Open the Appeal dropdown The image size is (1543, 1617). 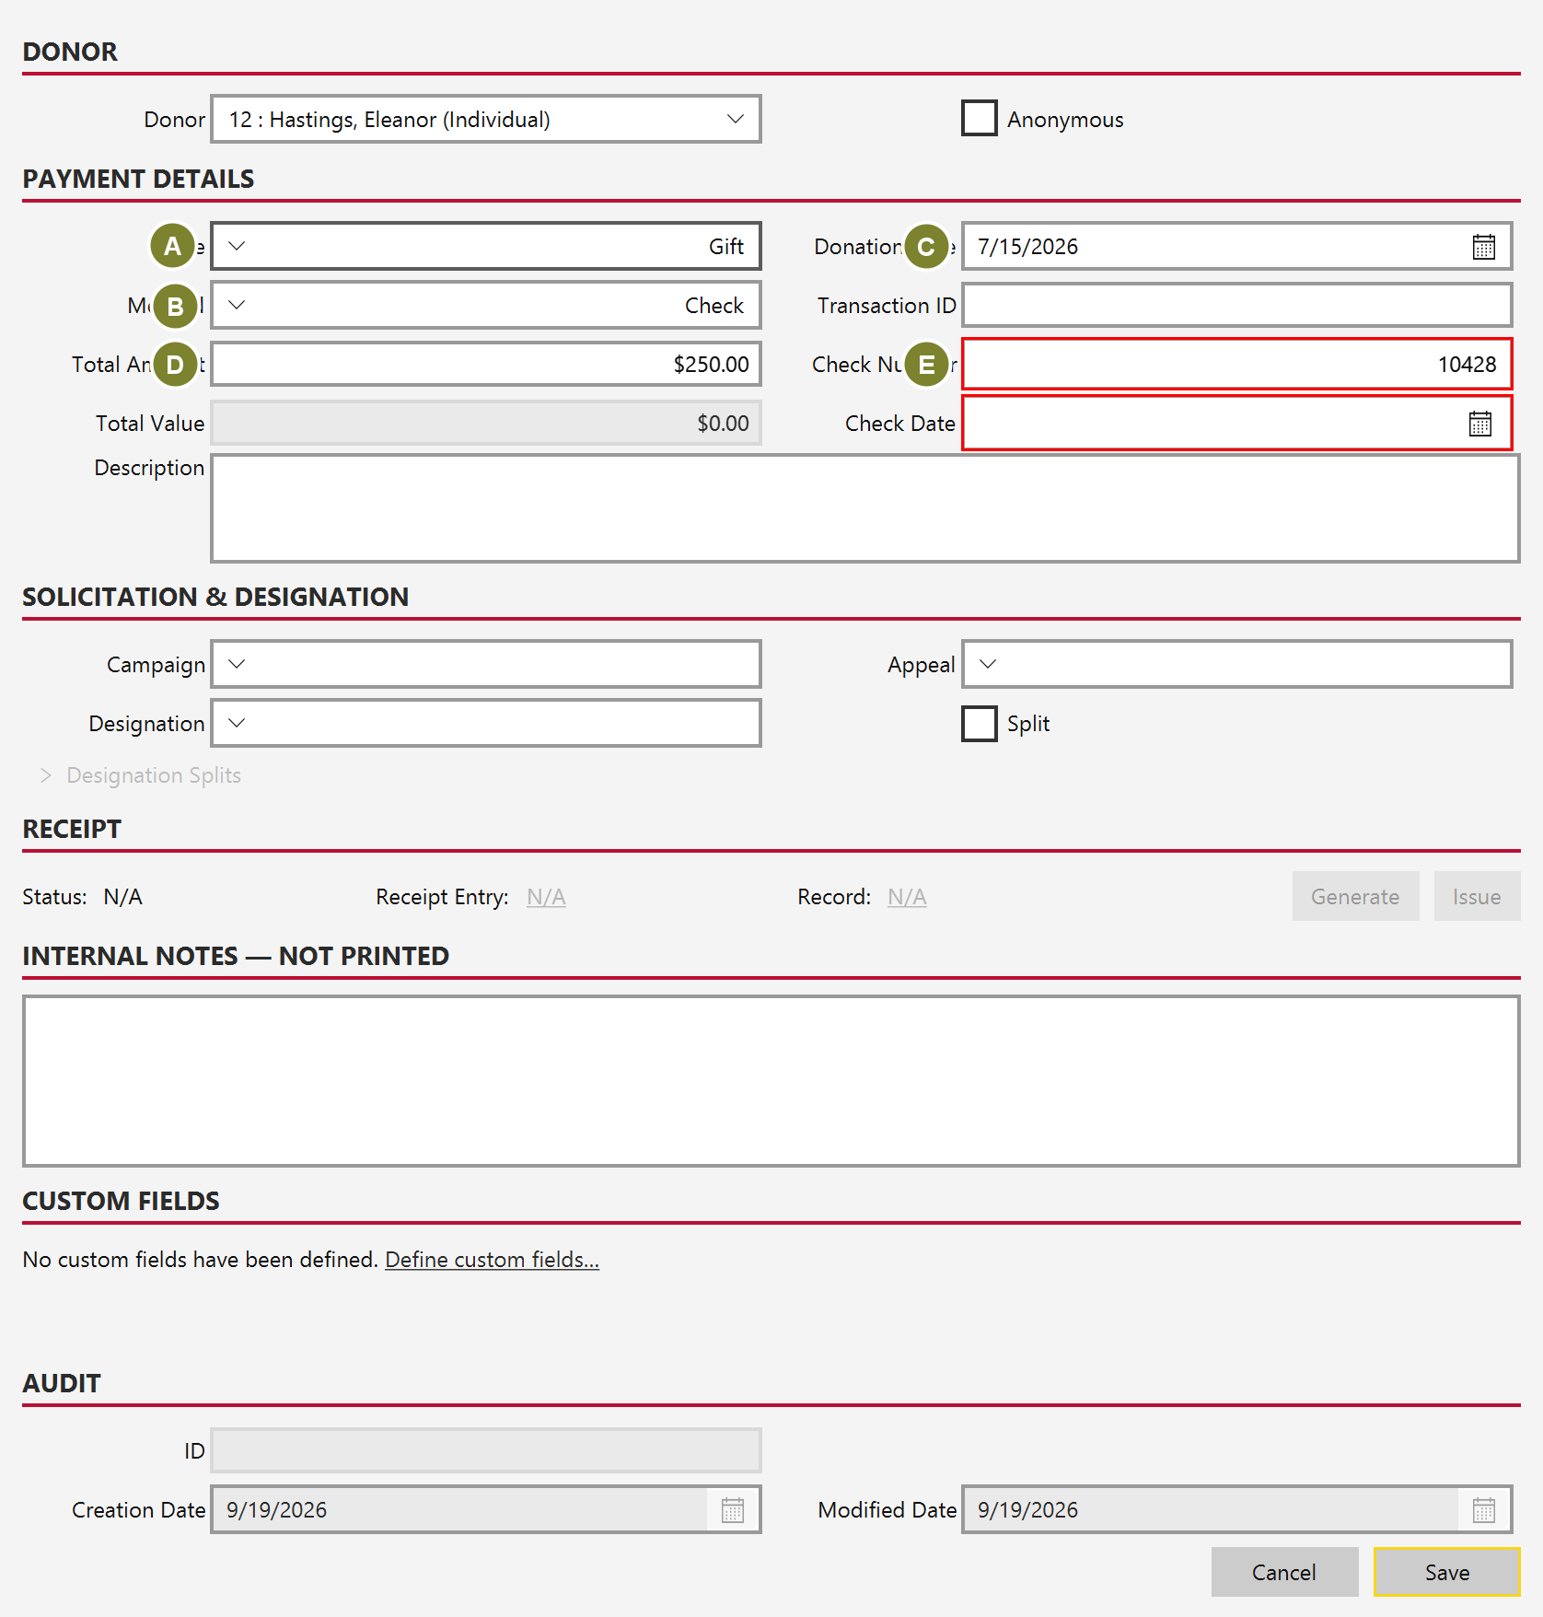(1236, 665)
